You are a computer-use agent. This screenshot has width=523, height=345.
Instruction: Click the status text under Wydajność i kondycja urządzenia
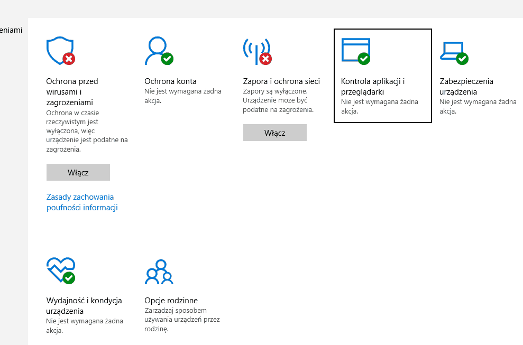pos(85,325)
